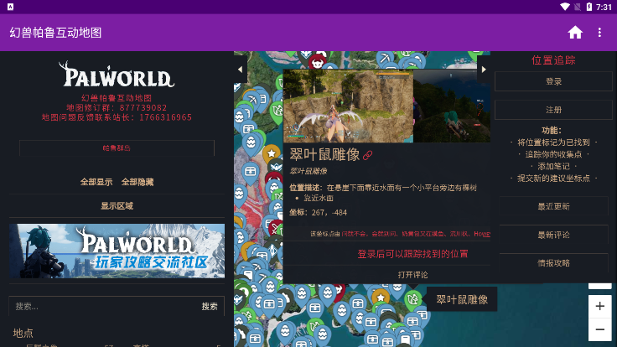
Task: Collapse the left sidebar with the arrow
Action: [240, 70]
